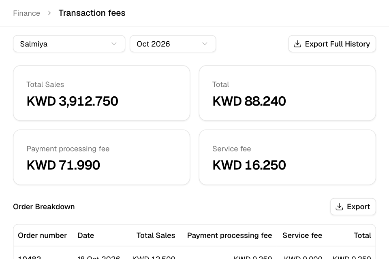This screenshot has height=259, width=389.
Task: Open the Oct 2026 month dropdown
Action: [173, 44]
